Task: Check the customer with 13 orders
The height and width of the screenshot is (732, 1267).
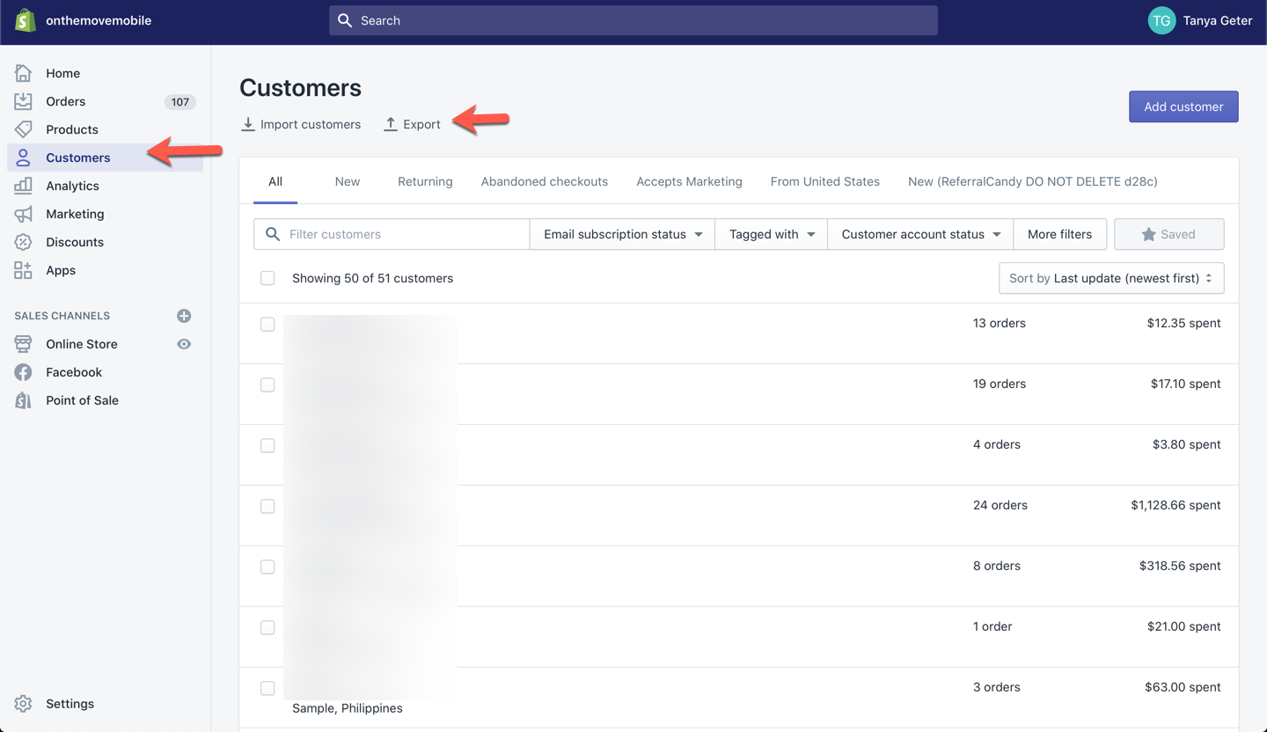Action: click(267, 324)
